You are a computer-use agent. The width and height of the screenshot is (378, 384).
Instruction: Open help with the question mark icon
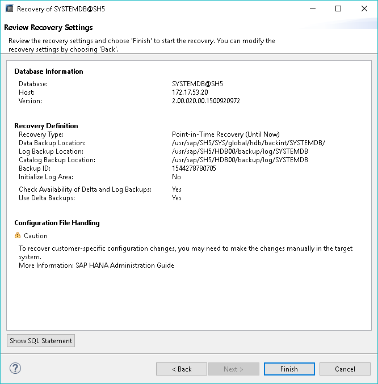[x=15, y=369]
